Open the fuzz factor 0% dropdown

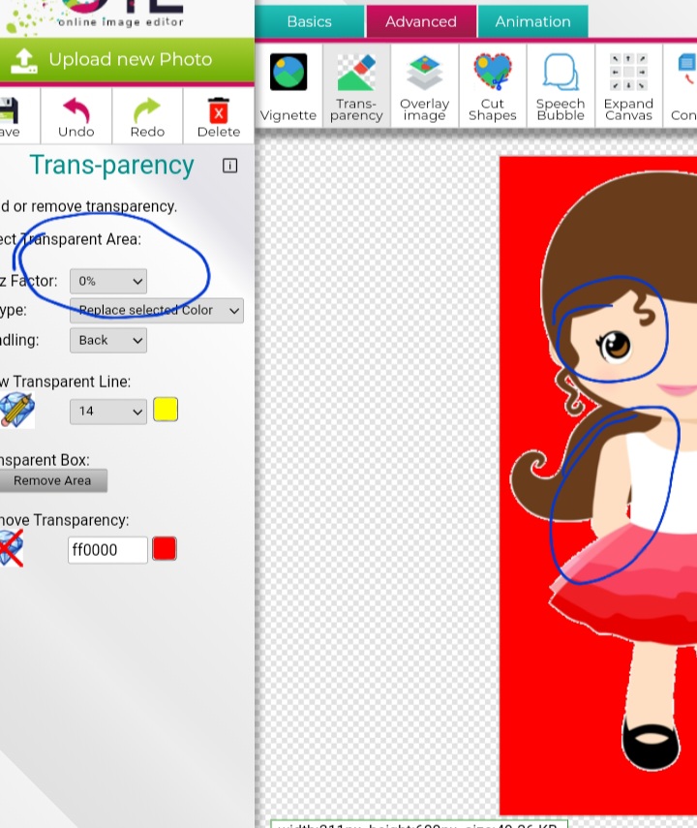point(107,281)
